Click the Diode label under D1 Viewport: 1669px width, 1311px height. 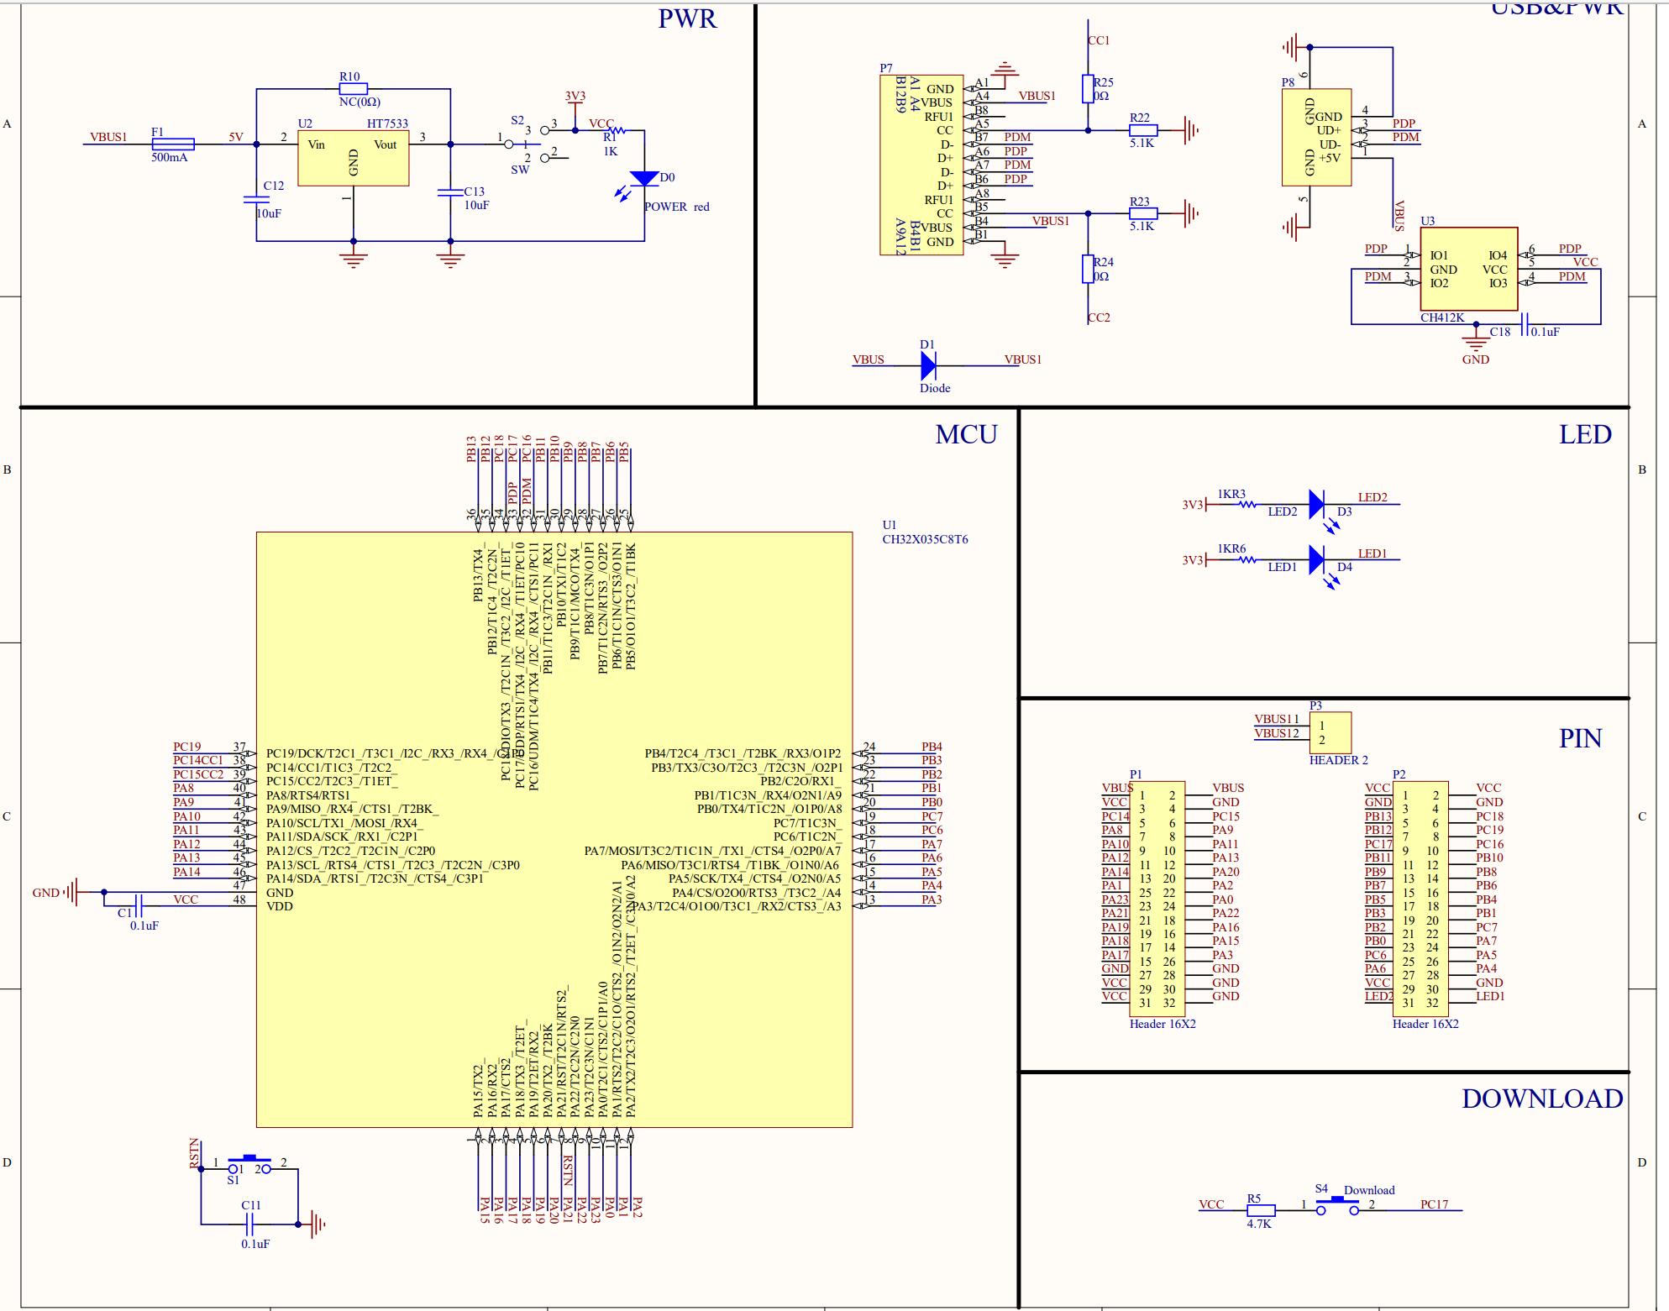(935, 388)
